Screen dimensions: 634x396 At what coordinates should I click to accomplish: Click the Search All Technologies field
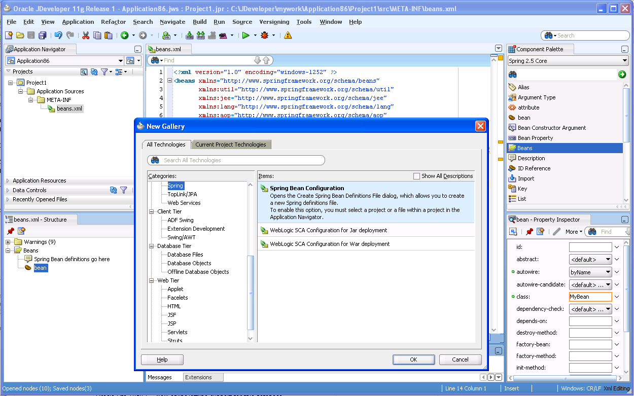coord(236,160)
